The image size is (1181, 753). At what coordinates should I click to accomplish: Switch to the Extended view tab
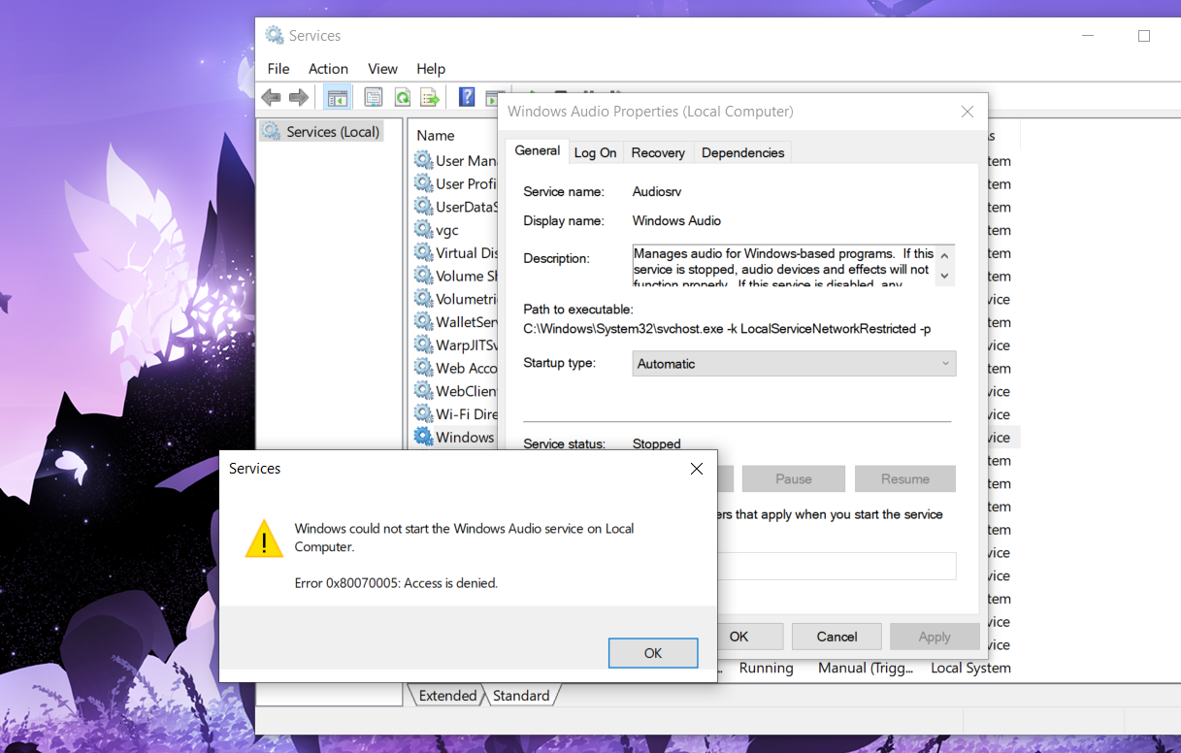447,696
